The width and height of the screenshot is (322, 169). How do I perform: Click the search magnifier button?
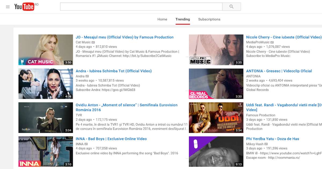tap(232, 7)
